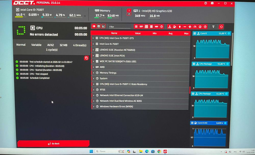Open help from the title bar question icon
The image size is (255, 155).
pyautogui.click(x=206, y=3)
